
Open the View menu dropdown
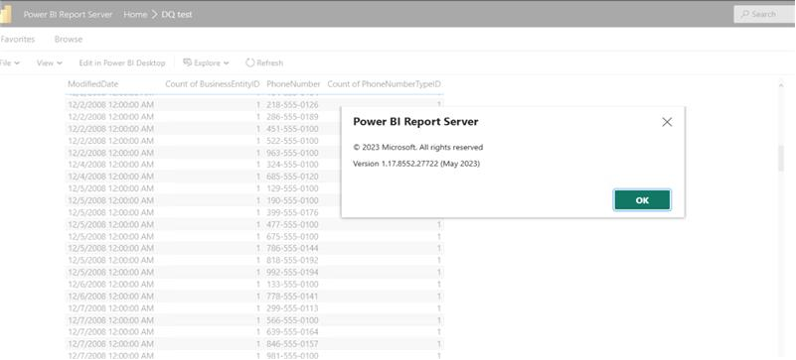point(50,62)
